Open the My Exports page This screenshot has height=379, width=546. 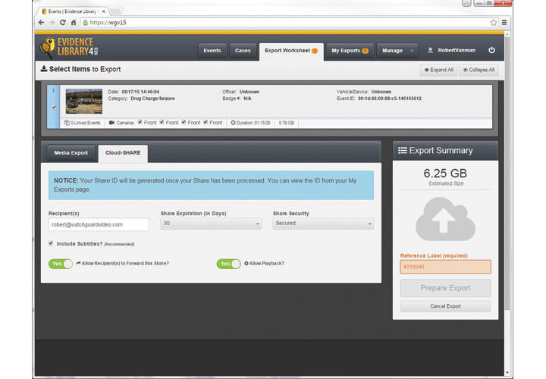pyautogui.click(x=350, y=51)
